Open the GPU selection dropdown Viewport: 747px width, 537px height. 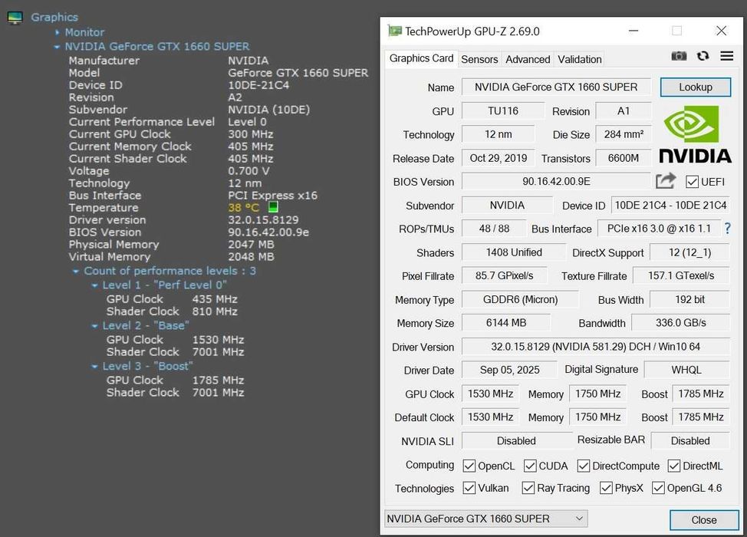[x=486, y=519]
